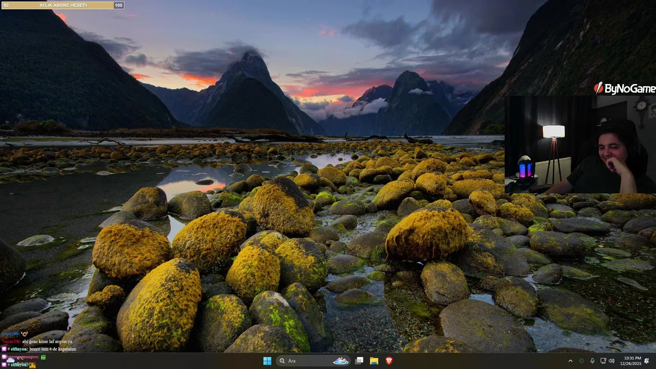Expand the hidden system tray icons

(570, 361)
